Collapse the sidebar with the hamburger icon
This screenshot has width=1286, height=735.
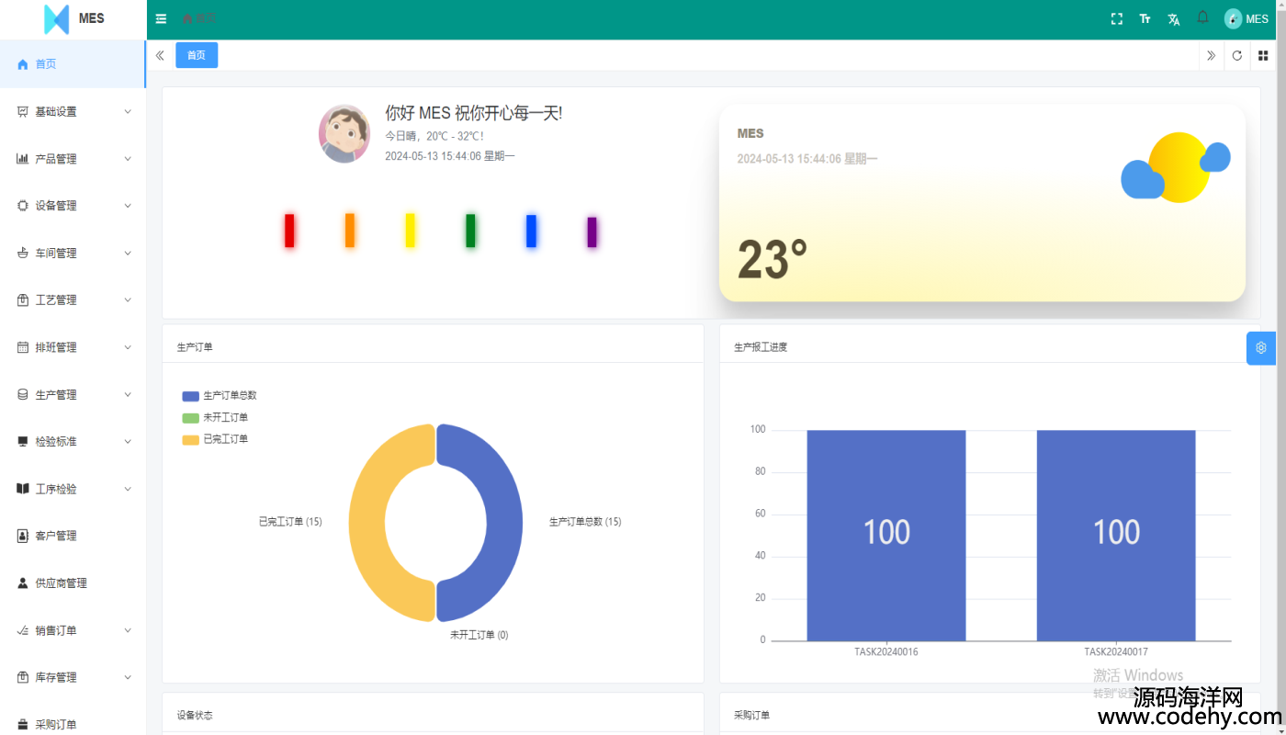click(161, 18)
